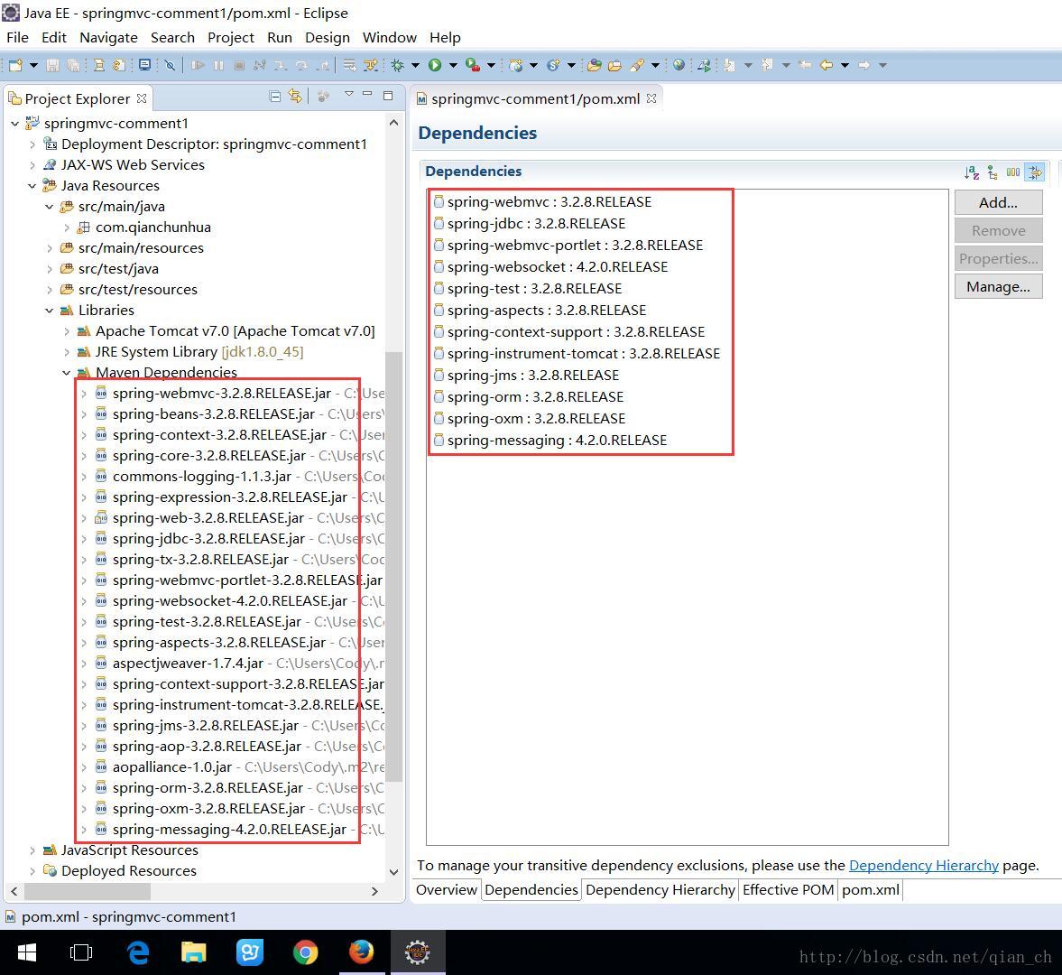Screen dimensions: 1062x975
Task: Click the Show inherited dependencies tree icon
Action: pyautogui.click(x=993, y=172)
